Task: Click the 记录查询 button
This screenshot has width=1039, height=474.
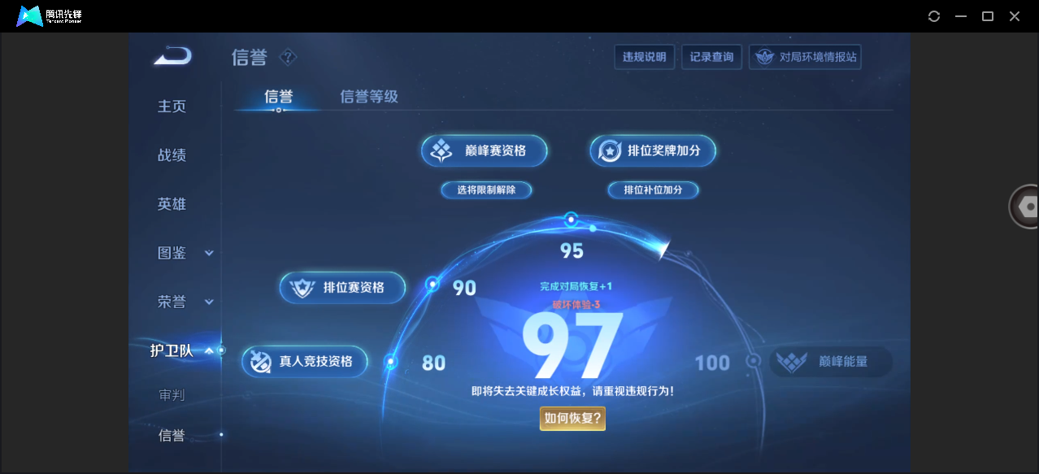Action: [x=711, y=57]
